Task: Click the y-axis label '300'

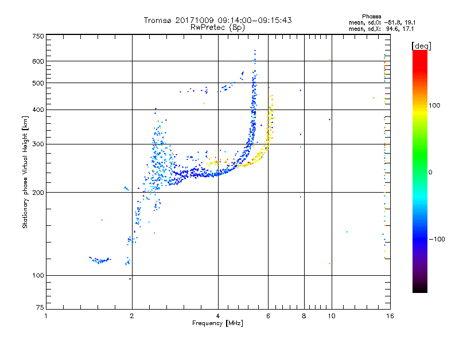Action: click(x=38, y=144)
